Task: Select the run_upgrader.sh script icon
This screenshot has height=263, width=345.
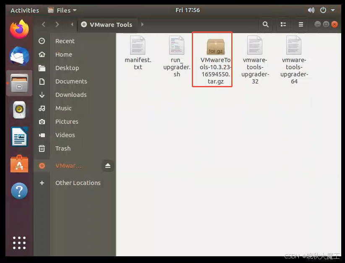Action: coord(177,45)
